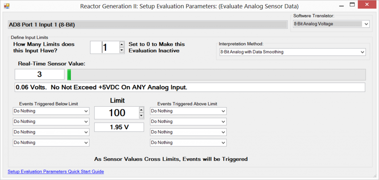
Task: Decrease the Limit value 100 with the down arrow
Action: coord(142,116)
